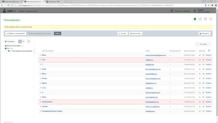Viewport: 218px width, 123px height.
Task: Click the CMS S3 logo
Action: click(x=10, y=11)
